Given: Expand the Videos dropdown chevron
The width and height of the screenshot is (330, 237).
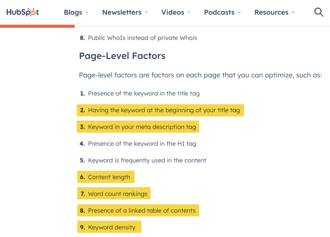Looking at the screenshot, I should pos(189,13).
